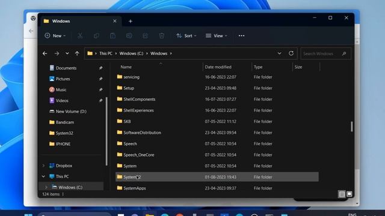This screenshot has height=216, width=385.
Task: Open the New item menu
Action: pos(55,36)
